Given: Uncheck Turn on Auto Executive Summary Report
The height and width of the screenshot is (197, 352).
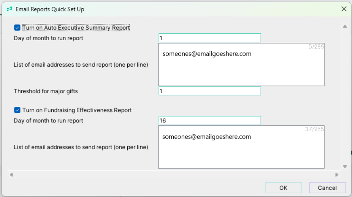Looking at the screenshot, I should (x=17, y=28).
